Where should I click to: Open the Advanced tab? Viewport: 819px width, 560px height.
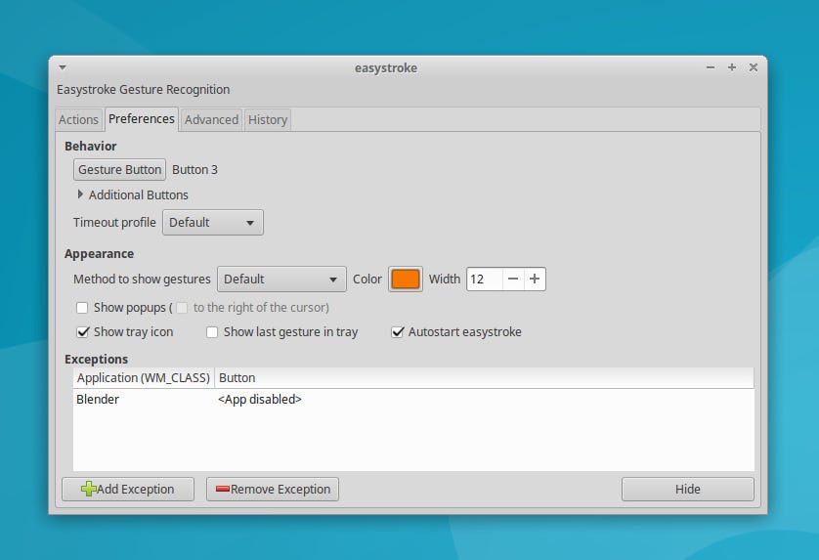pos(211,119)
